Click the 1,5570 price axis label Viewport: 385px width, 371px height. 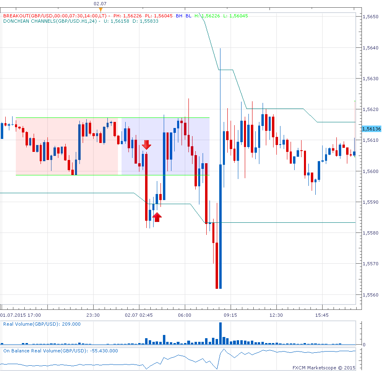point(370,264)
